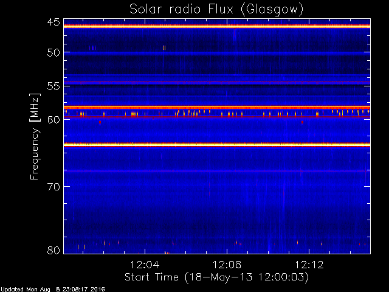Click the "12:08" time axis label
The width and height of the screenshot is (389, 292).
pyautogui.click(x=227, y=265)
